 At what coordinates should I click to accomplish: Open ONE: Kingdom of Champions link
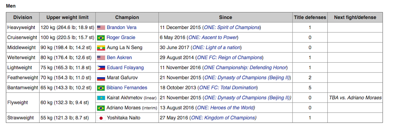coord(223,118)
